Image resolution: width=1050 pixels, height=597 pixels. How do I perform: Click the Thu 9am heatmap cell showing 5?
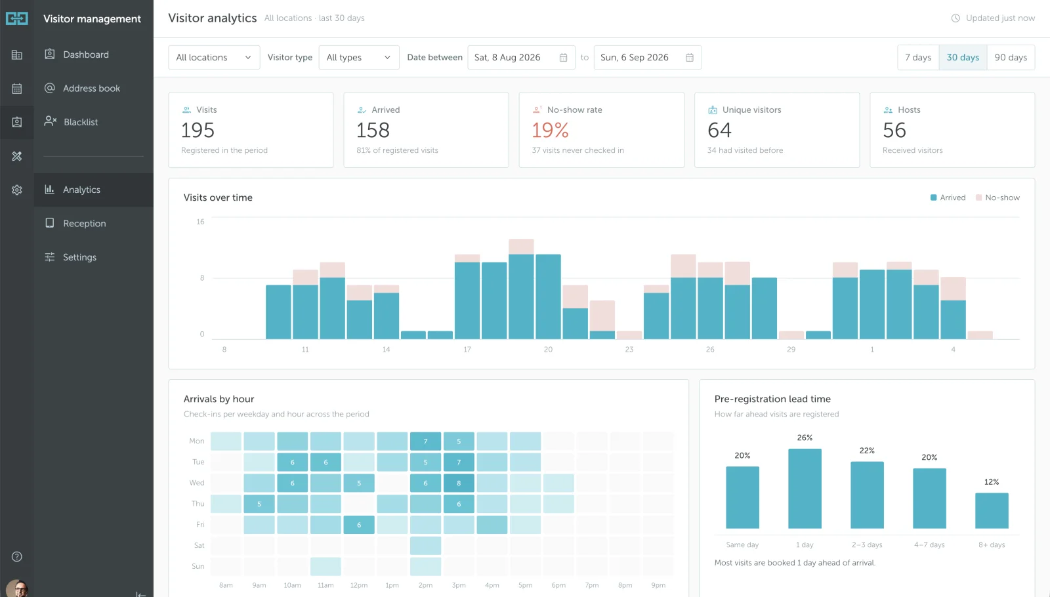coord(259,504)
